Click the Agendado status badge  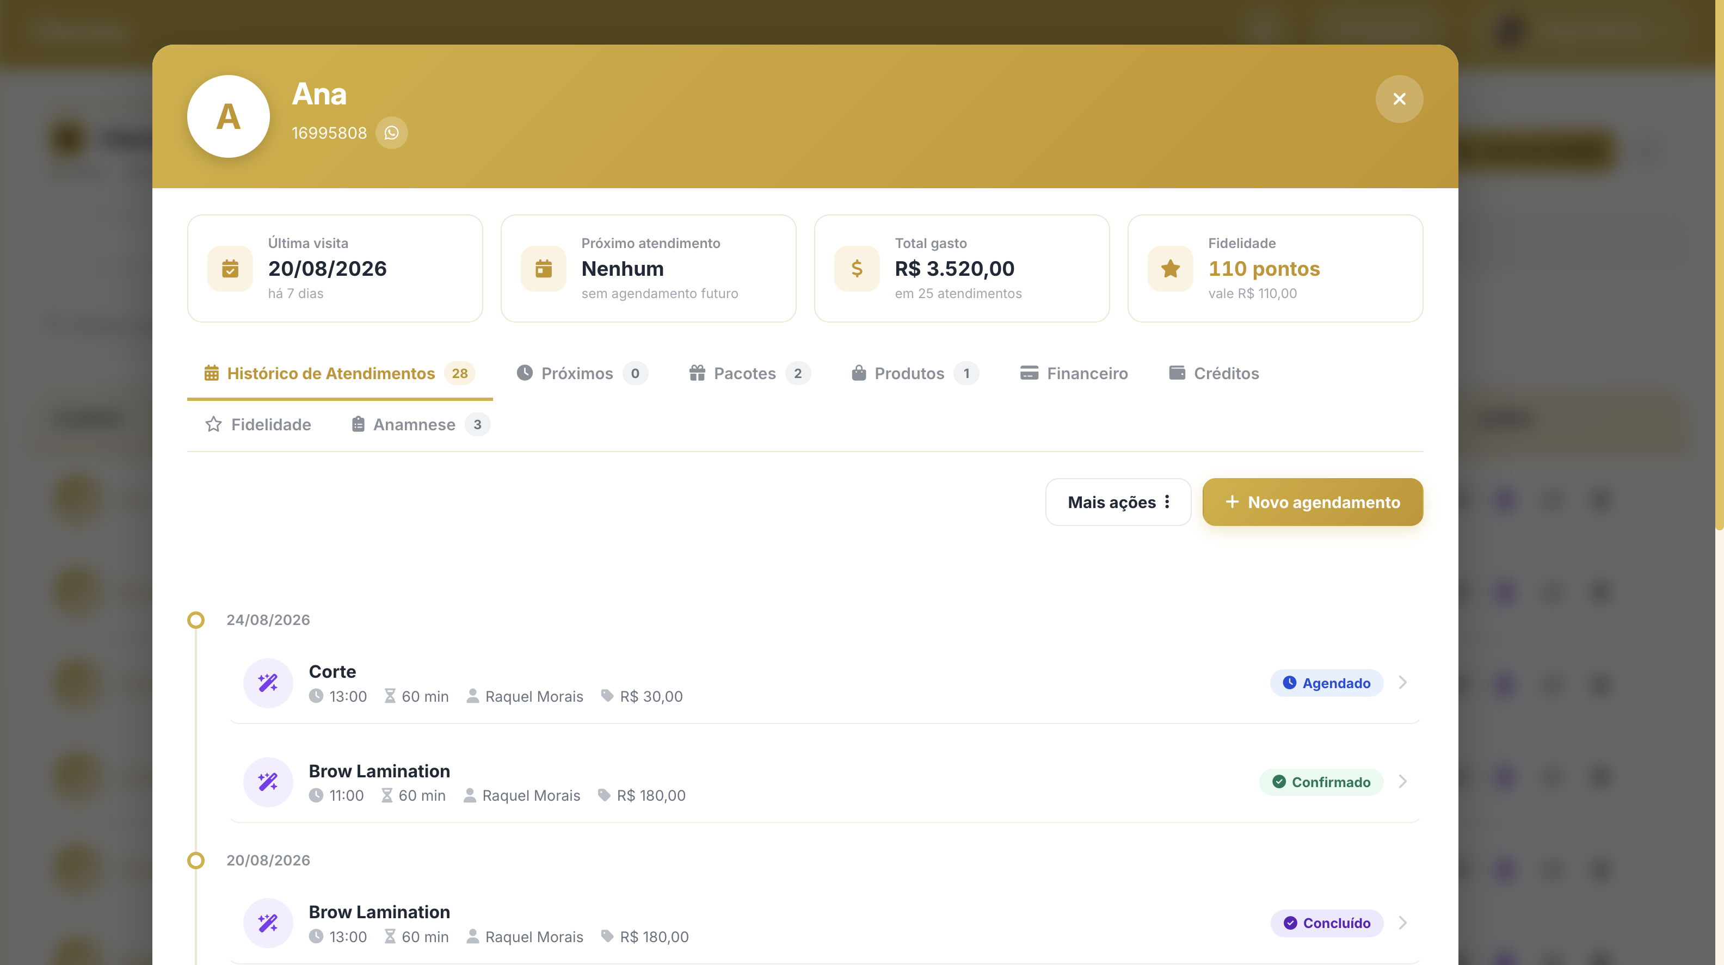[x=1326, y=683]
